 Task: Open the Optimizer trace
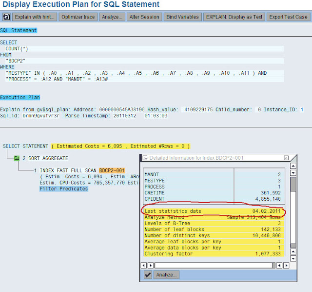pos(78,17)
